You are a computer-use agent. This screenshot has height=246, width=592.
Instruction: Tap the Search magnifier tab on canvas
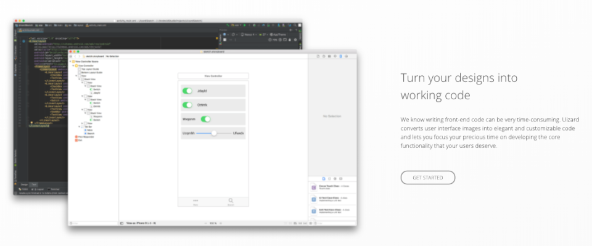tap(231, 202)
